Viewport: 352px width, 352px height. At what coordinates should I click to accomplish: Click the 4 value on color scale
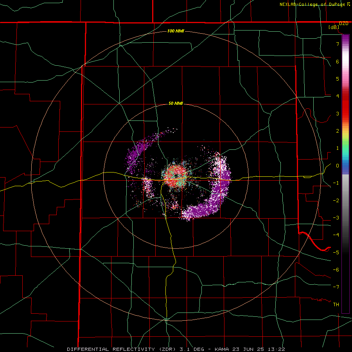click(x=338, y=96)
